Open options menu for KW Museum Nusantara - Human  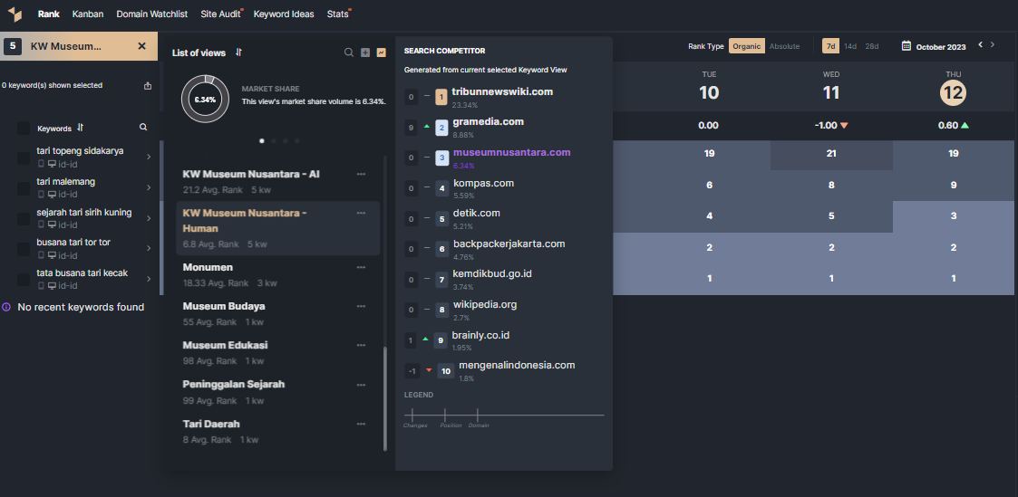(361, 213)
